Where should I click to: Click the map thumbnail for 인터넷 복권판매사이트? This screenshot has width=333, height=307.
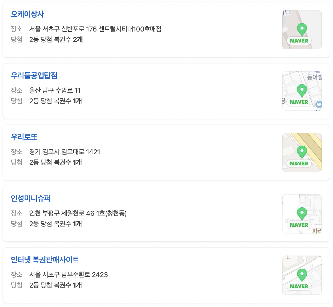[x=302, y=275]
